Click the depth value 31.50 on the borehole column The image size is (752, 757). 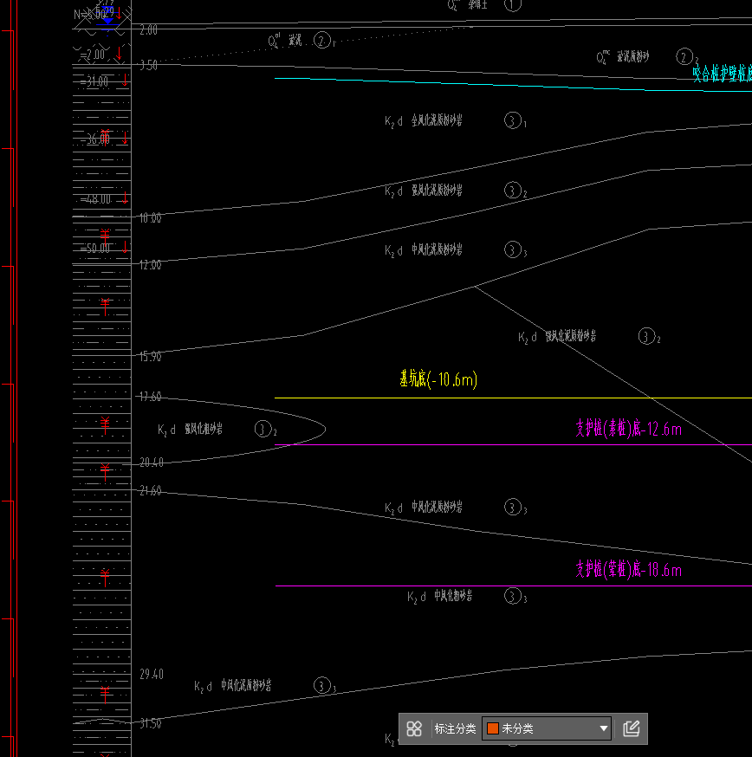(150, 724)
